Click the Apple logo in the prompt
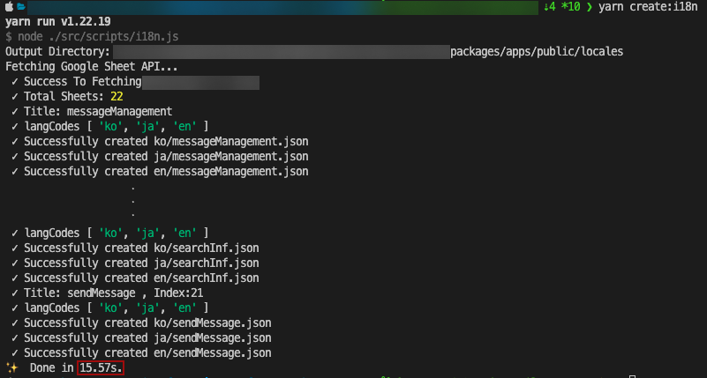 (x=9, y=7)
